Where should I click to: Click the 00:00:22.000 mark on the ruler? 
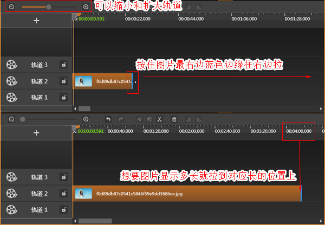pos(138,19)
